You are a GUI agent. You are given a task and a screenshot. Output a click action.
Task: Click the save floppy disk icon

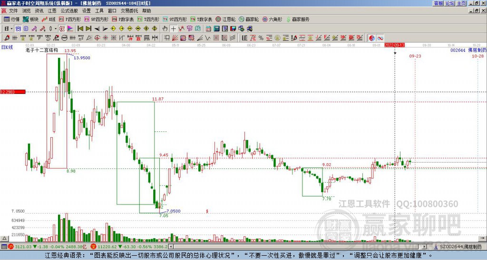click(233, 29)
